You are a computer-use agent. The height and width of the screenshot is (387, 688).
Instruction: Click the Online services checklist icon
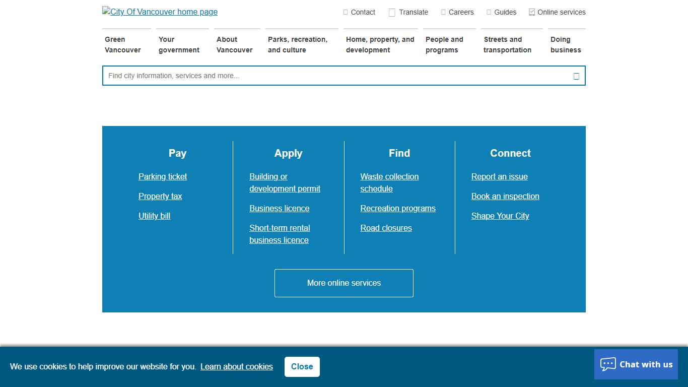click(532, 12)
